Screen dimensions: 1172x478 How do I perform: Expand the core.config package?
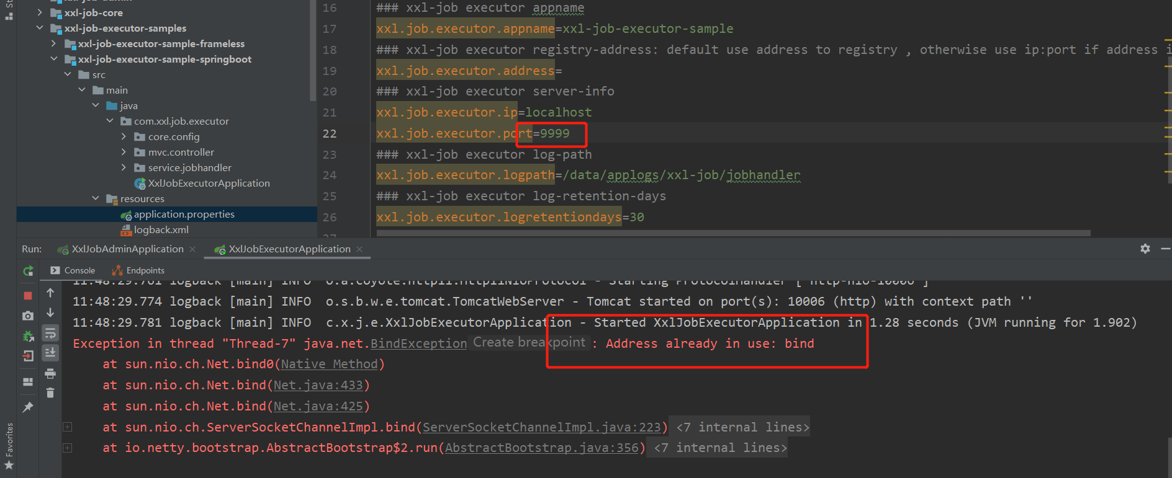pos(124,136)
